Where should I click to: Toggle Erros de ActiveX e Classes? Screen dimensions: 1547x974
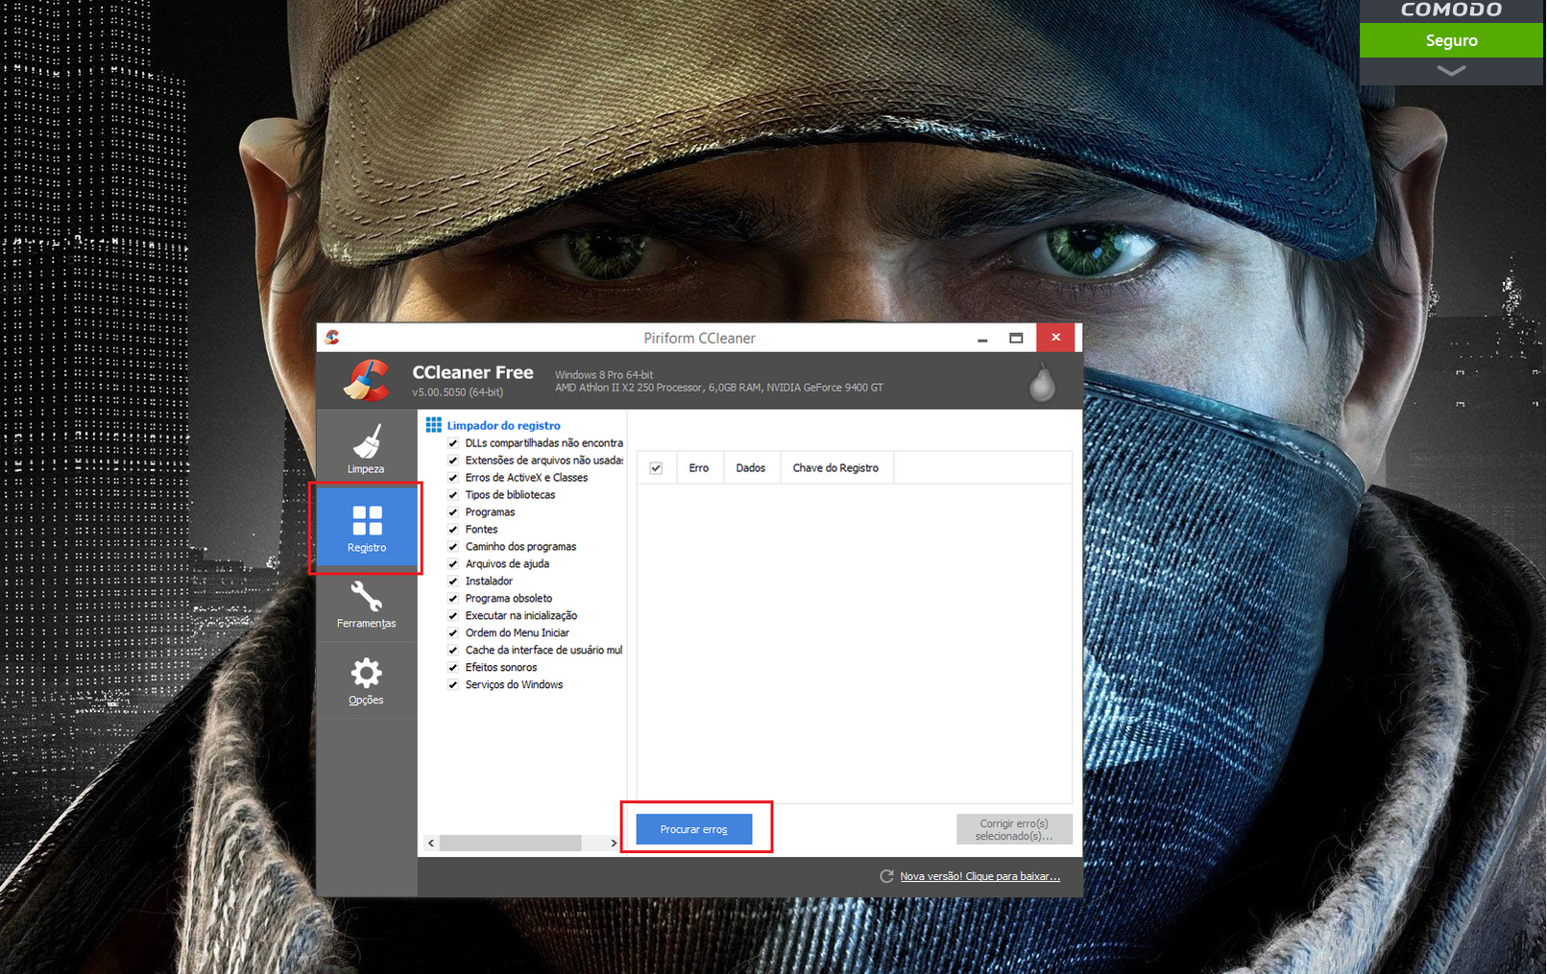point(453,478)
